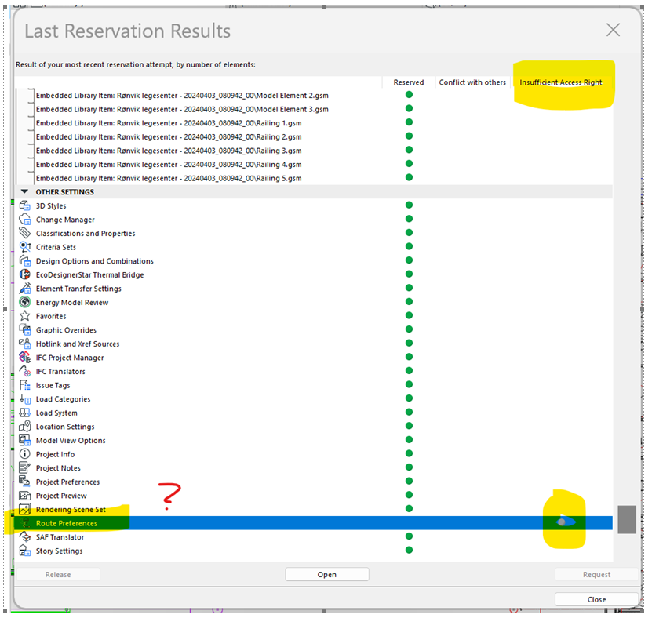
Task: Click the green Reserved dot for Issue Tags
Action: click(409, 385)
